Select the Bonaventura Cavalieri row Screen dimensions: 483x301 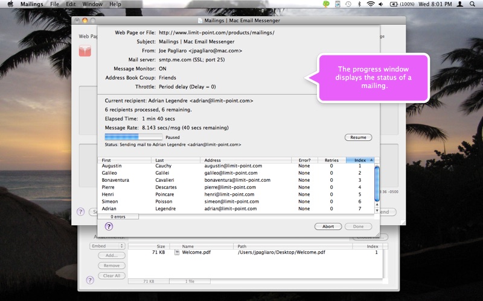click(x=236, y=180)
